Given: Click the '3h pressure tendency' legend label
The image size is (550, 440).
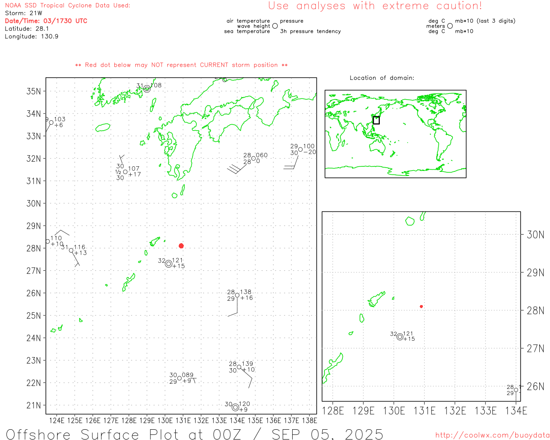Looking at the screenshot, I should [x=310, y=31].
